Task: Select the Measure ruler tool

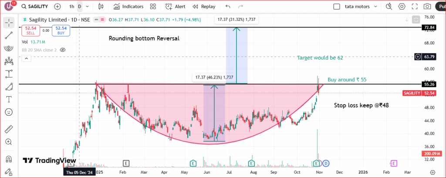Action: tap(8, 129)
